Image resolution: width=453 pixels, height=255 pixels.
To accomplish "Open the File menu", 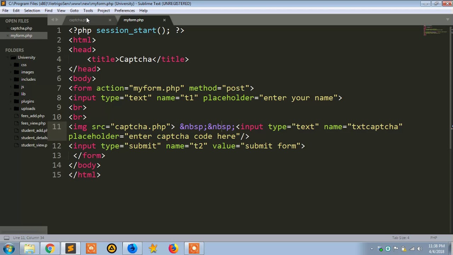I will coord(5,11).
